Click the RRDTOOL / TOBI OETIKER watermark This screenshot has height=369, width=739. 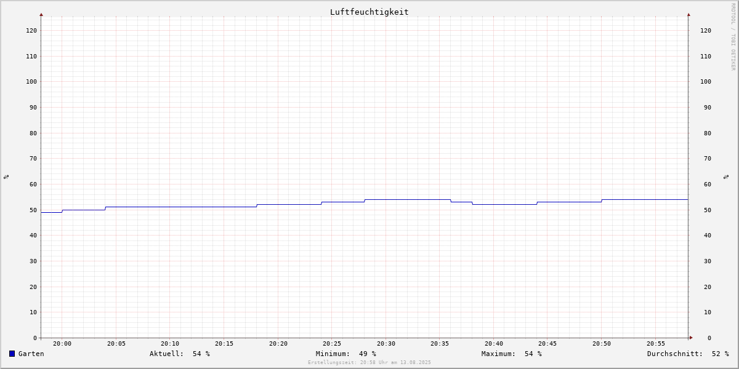[x=733, y=37]
